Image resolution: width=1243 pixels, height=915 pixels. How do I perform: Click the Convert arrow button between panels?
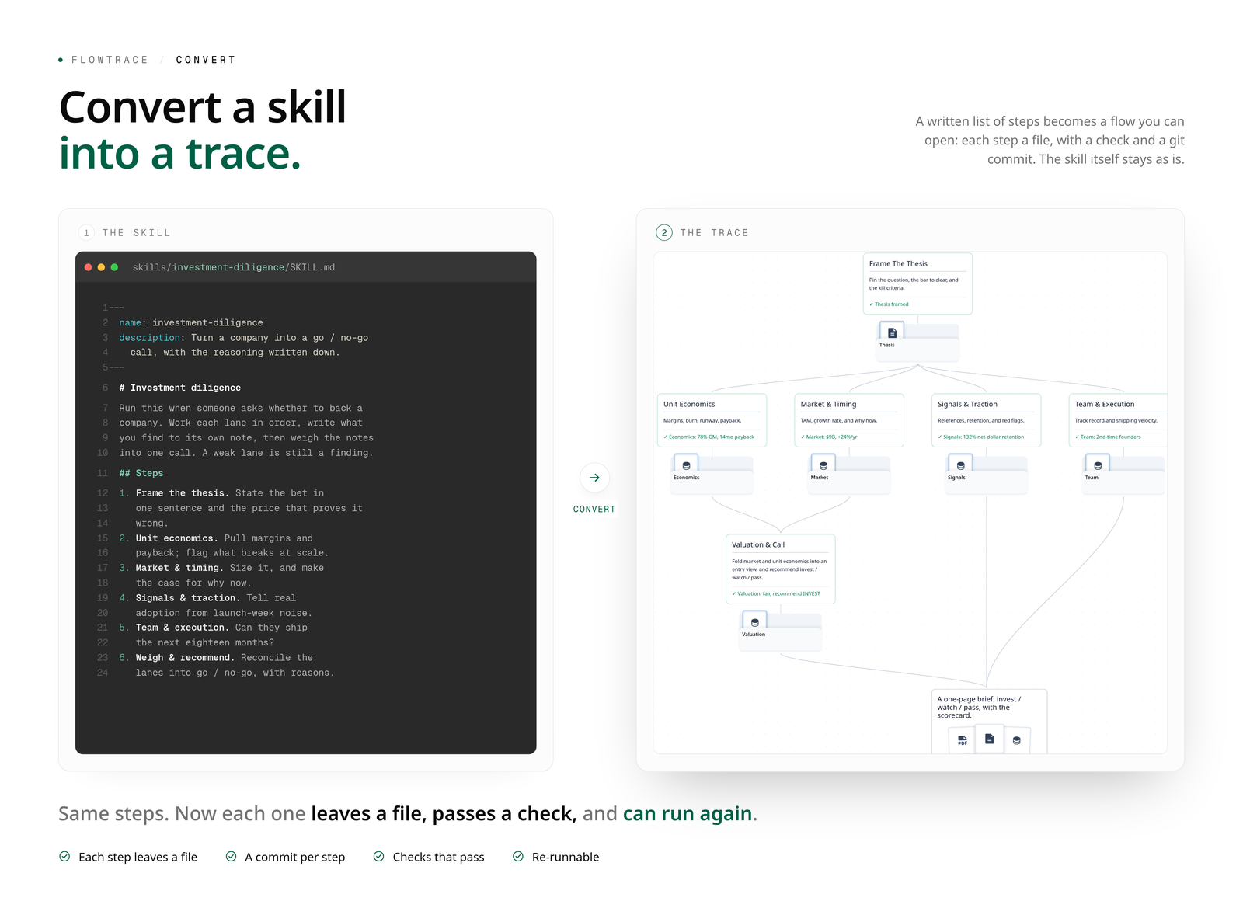point(594,478)
